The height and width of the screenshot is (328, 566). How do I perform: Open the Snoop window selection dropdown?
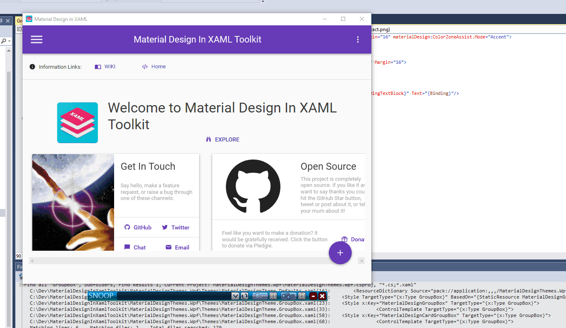[x=235, y=296]
